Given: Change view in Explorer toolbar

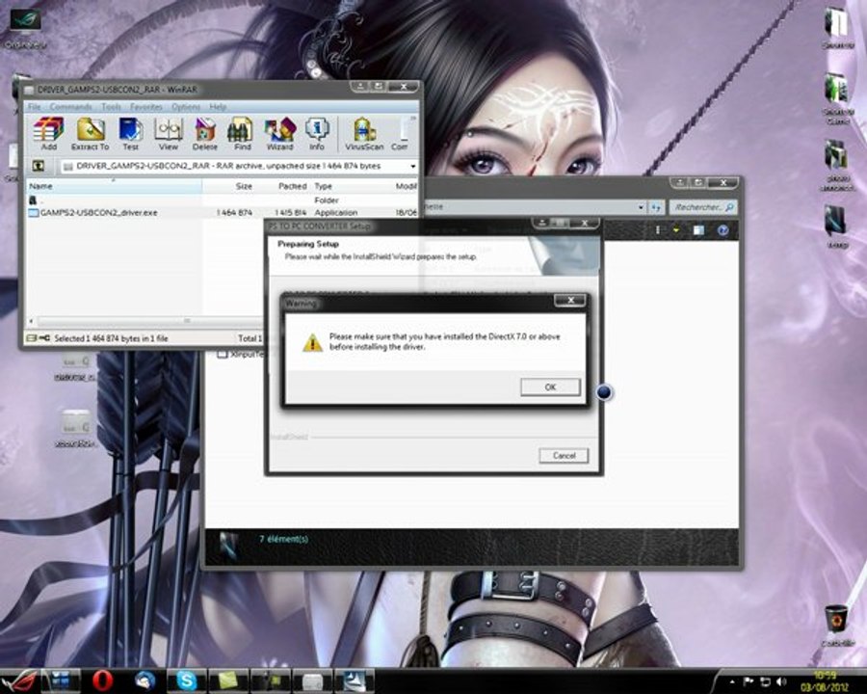Looking at the screenshot, I should point(657,229).
